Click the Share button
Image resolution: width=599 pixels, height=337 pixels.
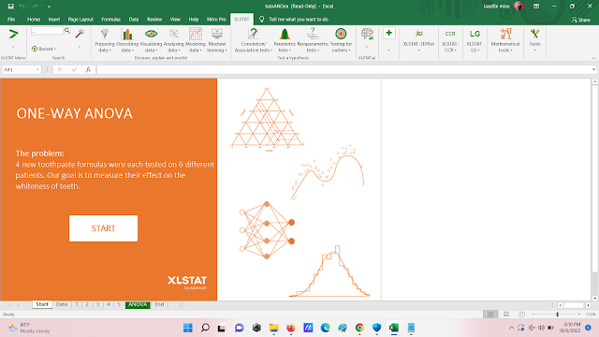581,20
